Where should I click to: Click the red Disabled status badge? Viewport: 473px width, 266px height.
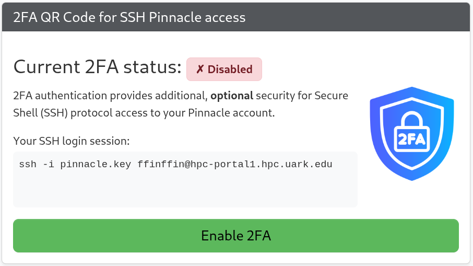pyautogui.click(x=224, y=69)
